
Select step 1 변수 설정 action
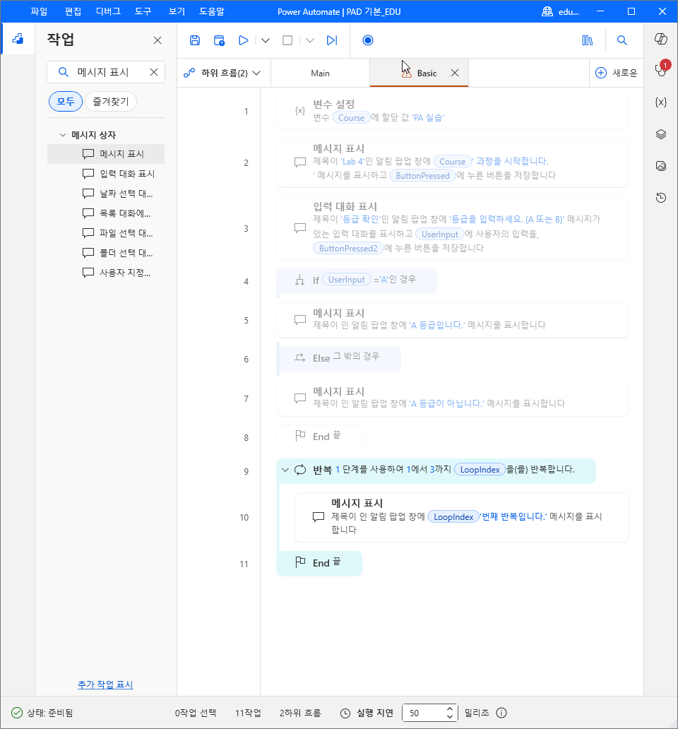(453, 111)
